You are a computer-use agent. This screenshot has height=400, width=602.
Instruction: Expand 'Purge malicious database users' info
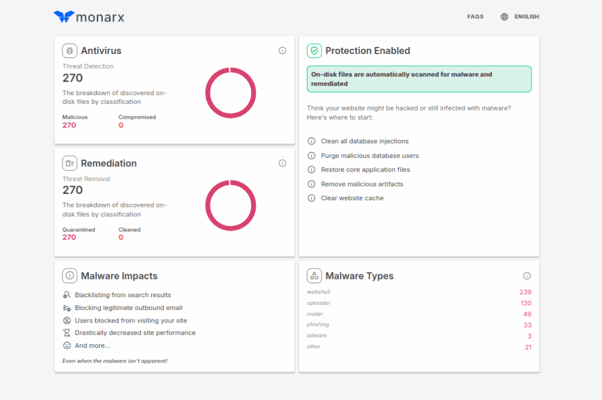click(x=312, y=156)
